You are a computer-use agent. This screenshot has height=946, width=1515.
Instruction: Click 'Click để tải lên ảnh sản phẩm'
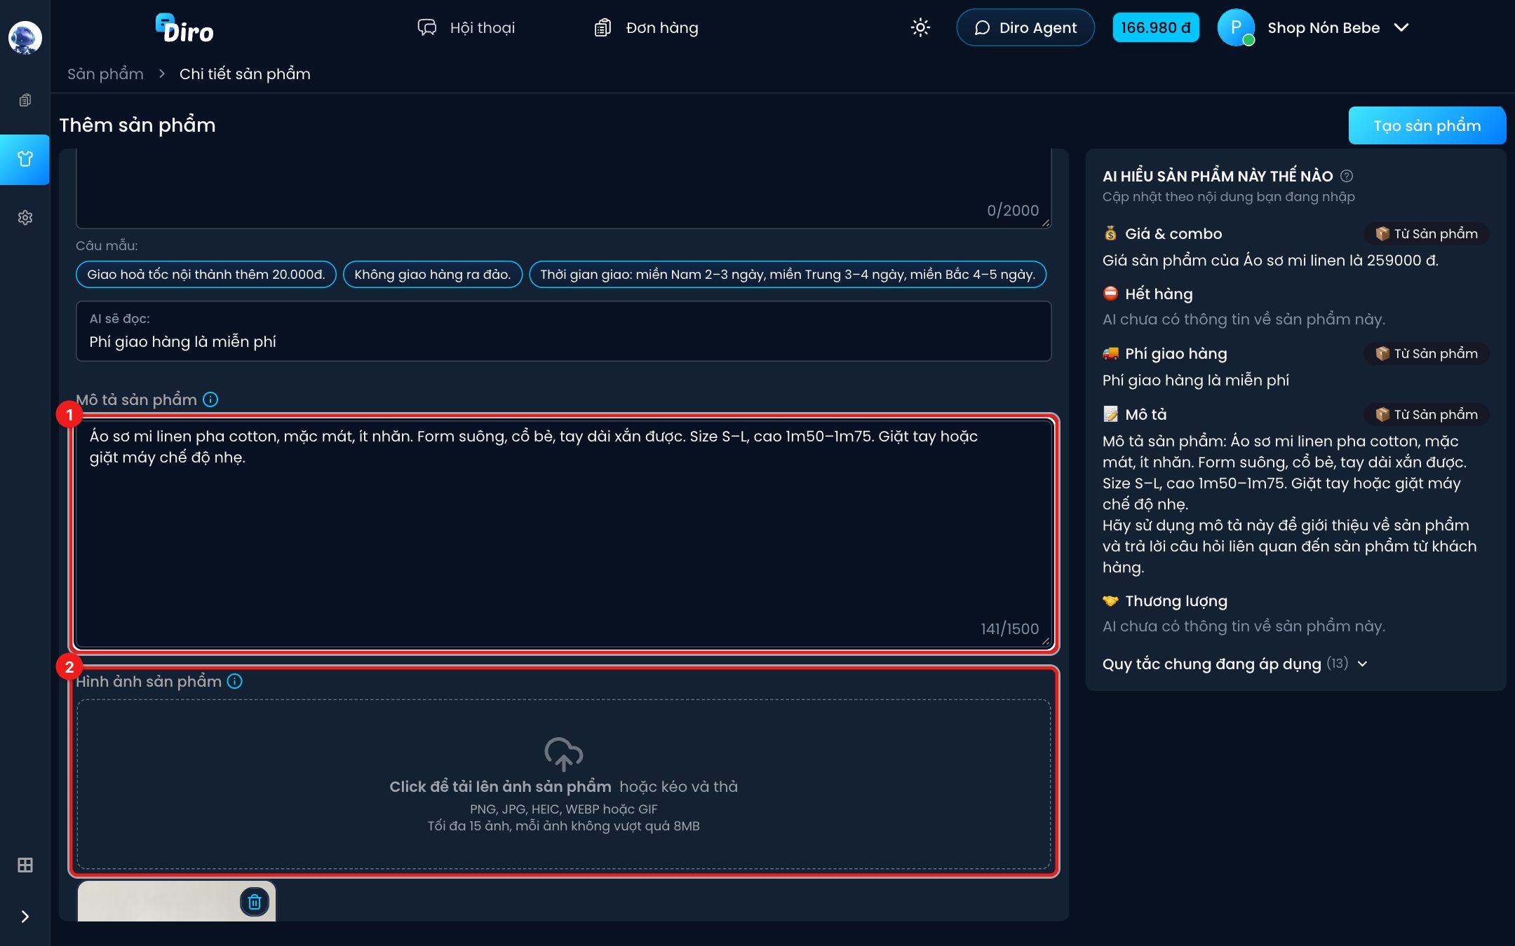500,786
